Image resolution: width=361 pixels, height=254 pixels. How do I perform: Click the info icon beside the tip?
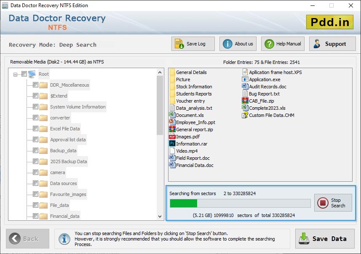tap(64, 238)
